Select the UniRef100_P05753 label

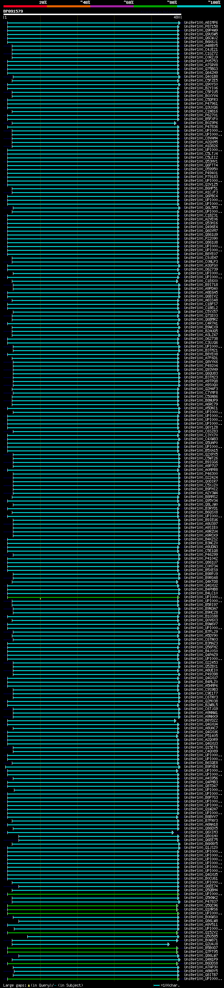tap(201, 61)
